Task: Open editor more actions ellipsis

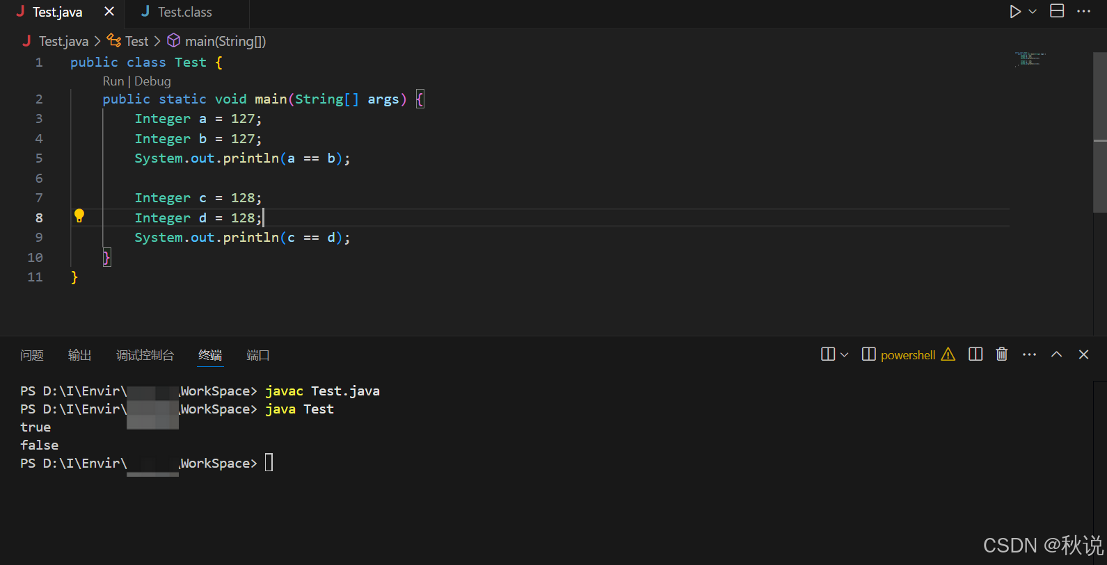Action: (1083, 11)
